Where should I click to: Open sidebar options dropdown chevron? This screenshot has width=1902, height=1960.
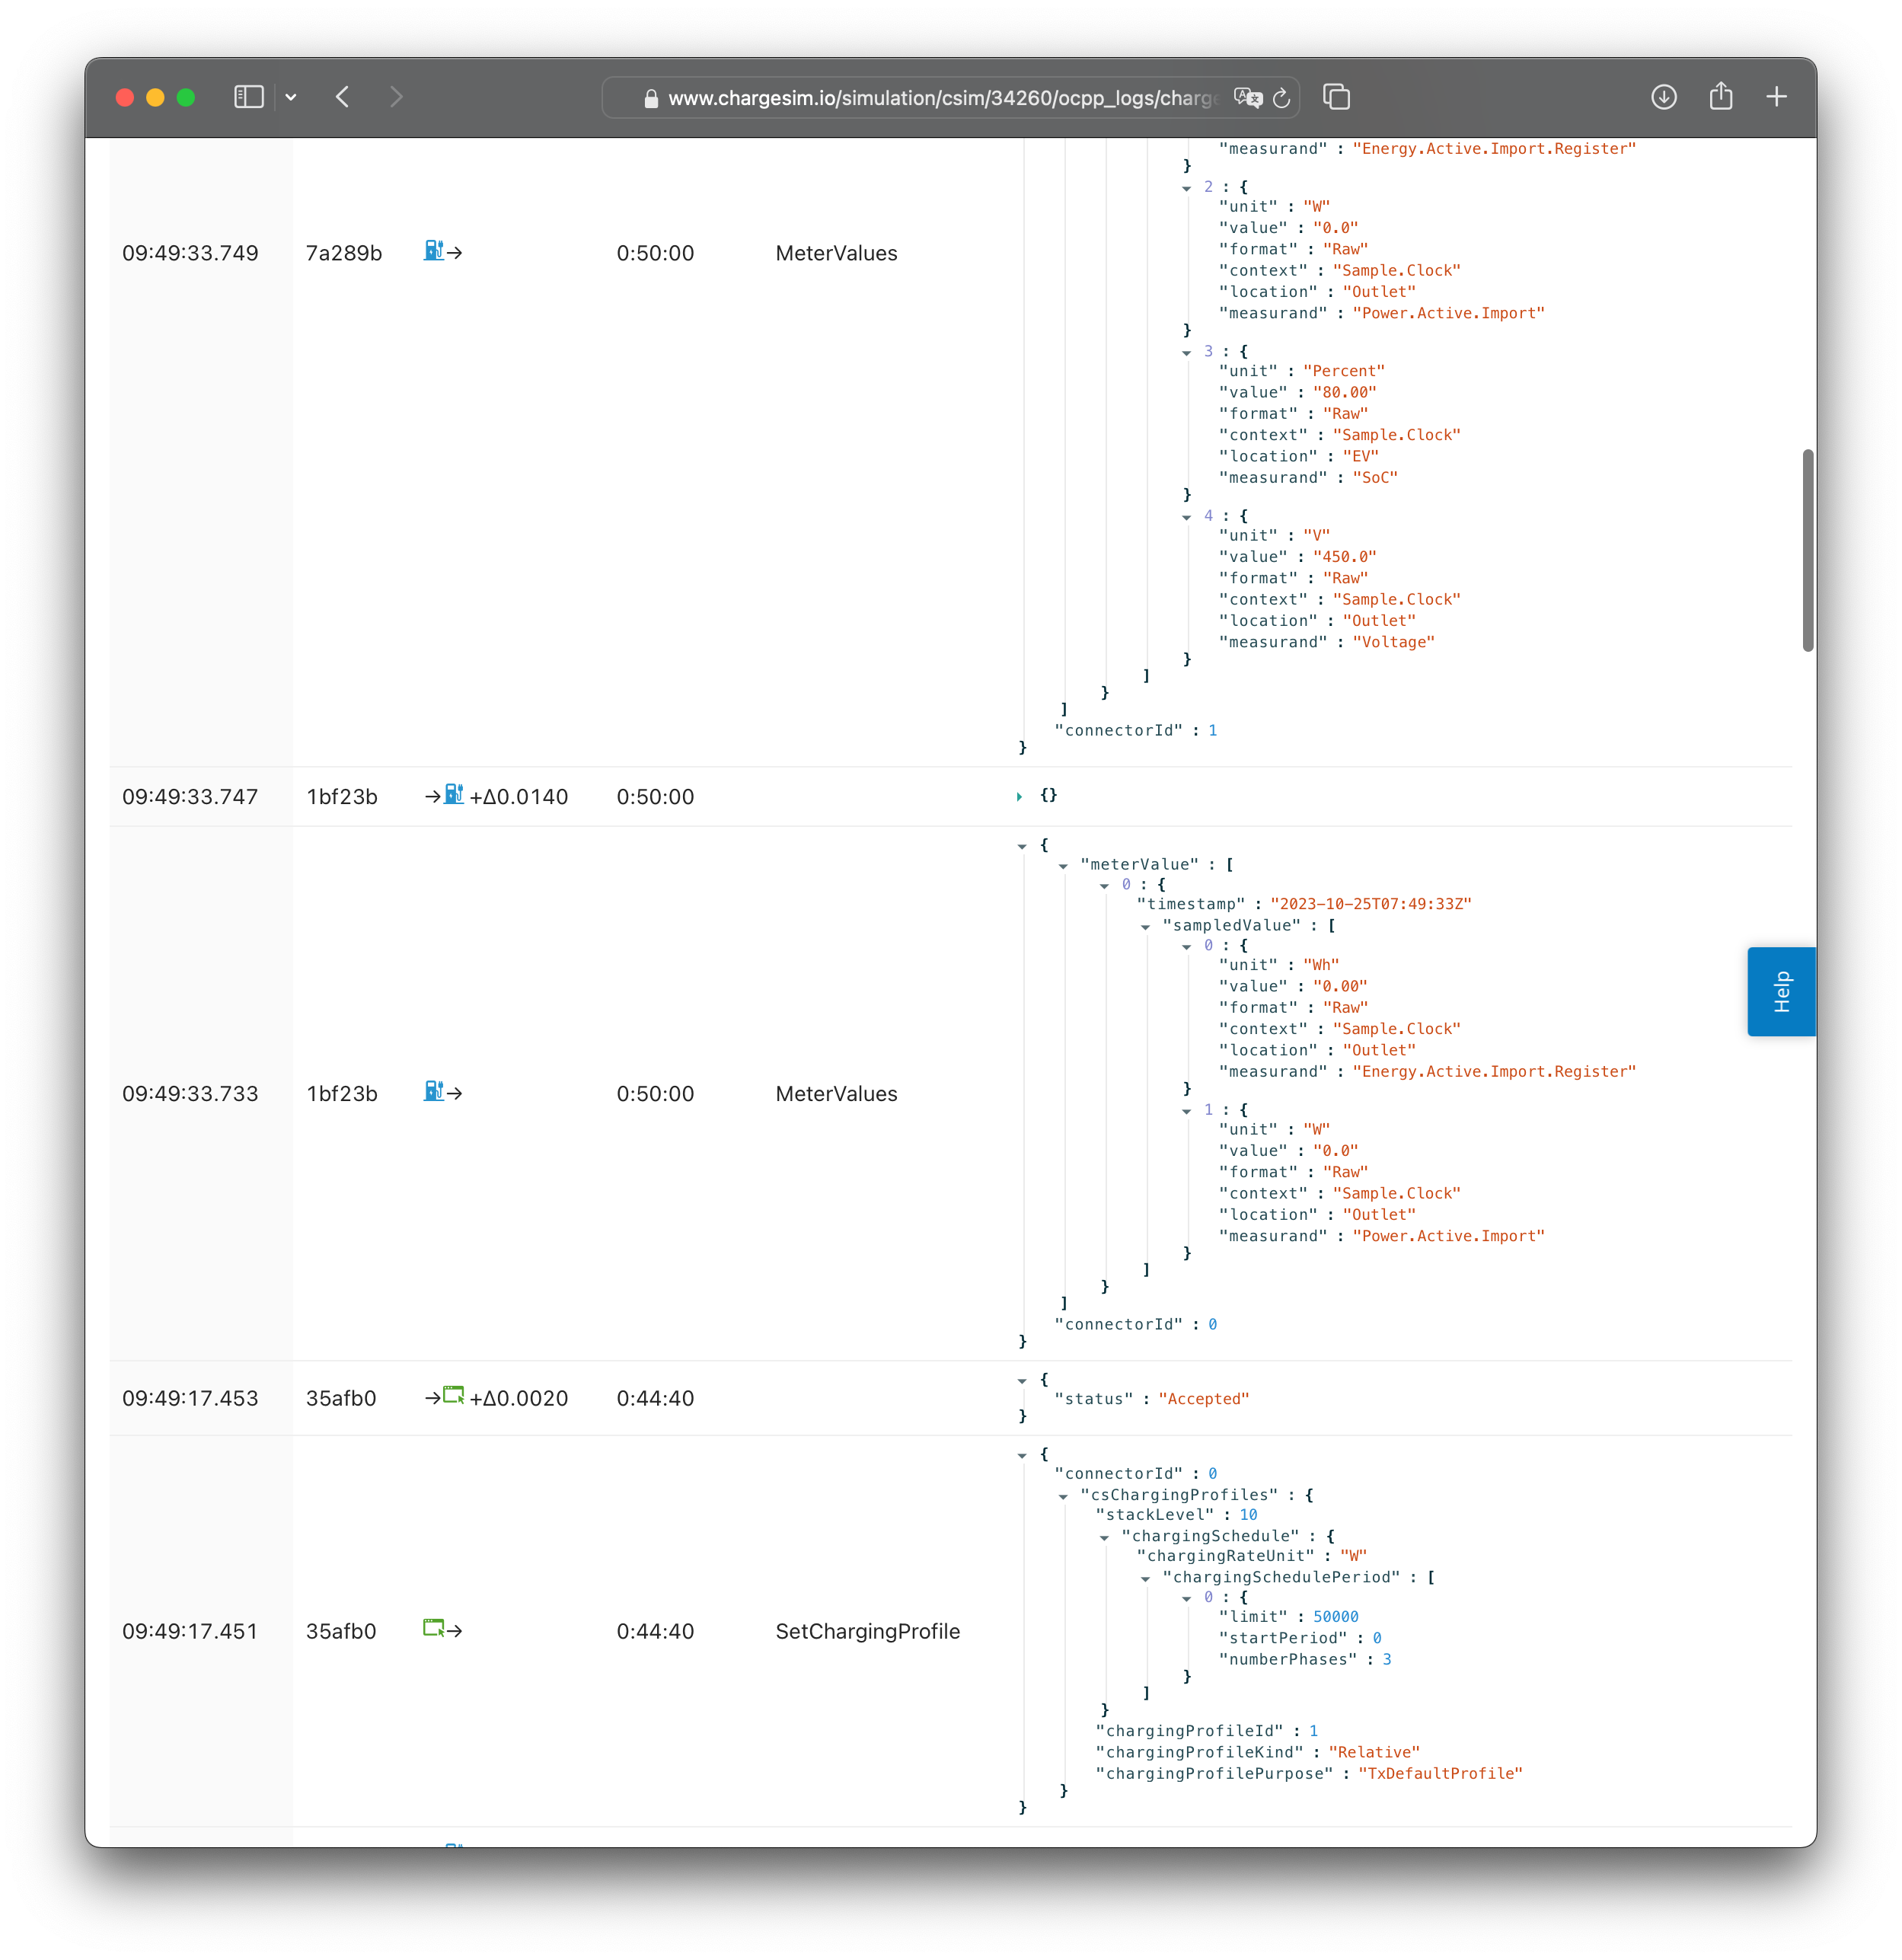[x=291, y=97]
